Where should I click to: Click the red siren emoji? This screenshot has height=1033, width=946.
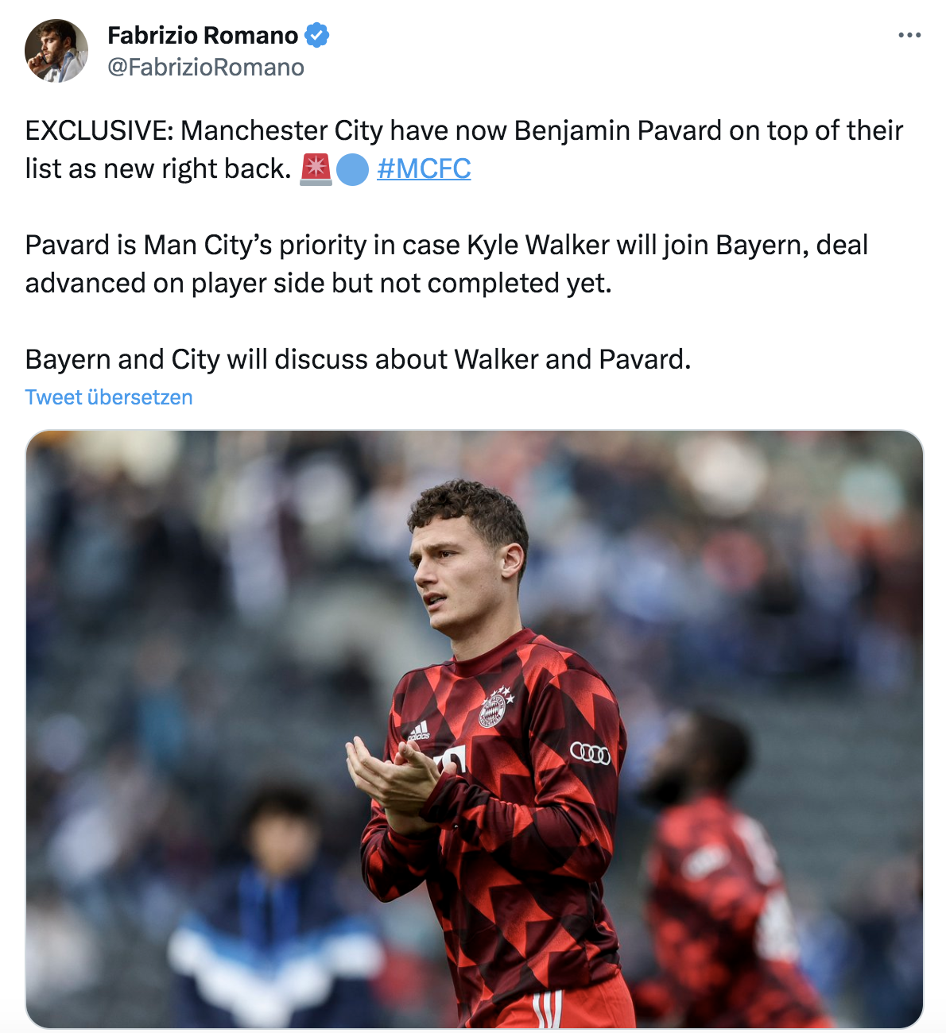click(x=316, y=169)
